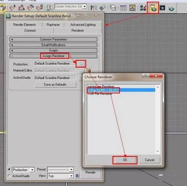Switch to the Renderer tab
This screenshot has width=187, height=186.
click(x=78, y=31)
